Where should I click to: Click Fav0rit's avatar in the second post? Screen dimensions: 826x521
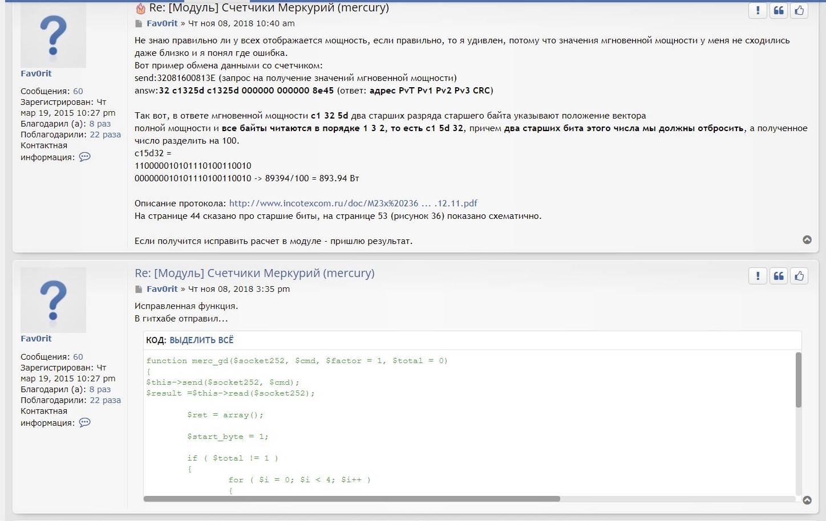coord(53,300)
